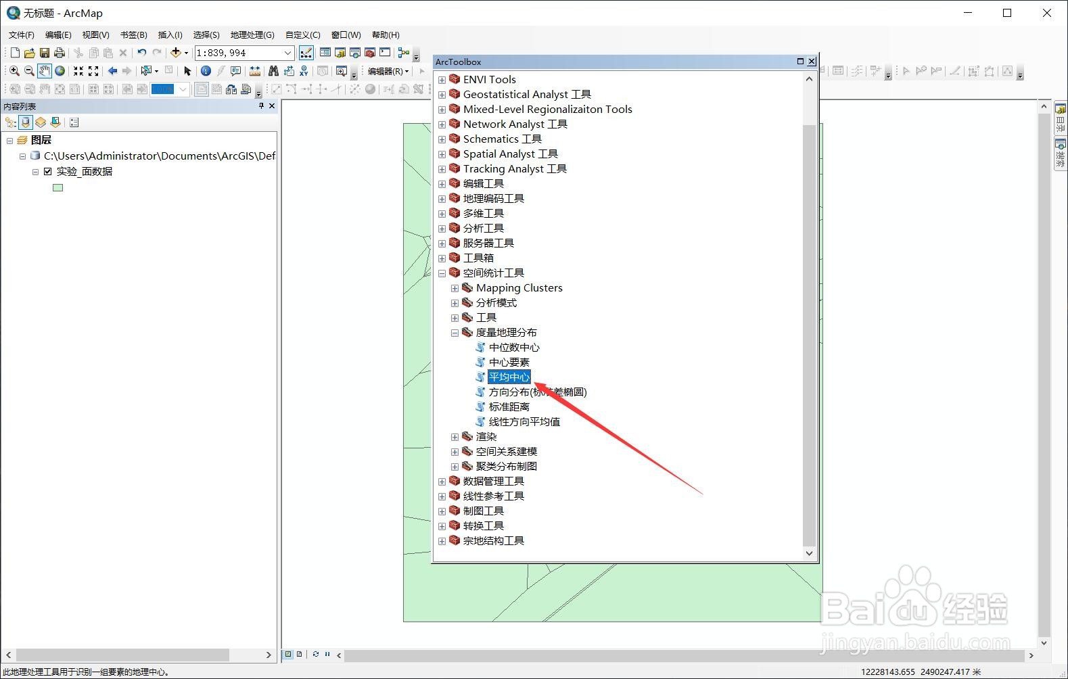Viewport: 1068px width, 679px height.
Task: Expand the ENVI Tools toolbox
Action: pos(442,80)
